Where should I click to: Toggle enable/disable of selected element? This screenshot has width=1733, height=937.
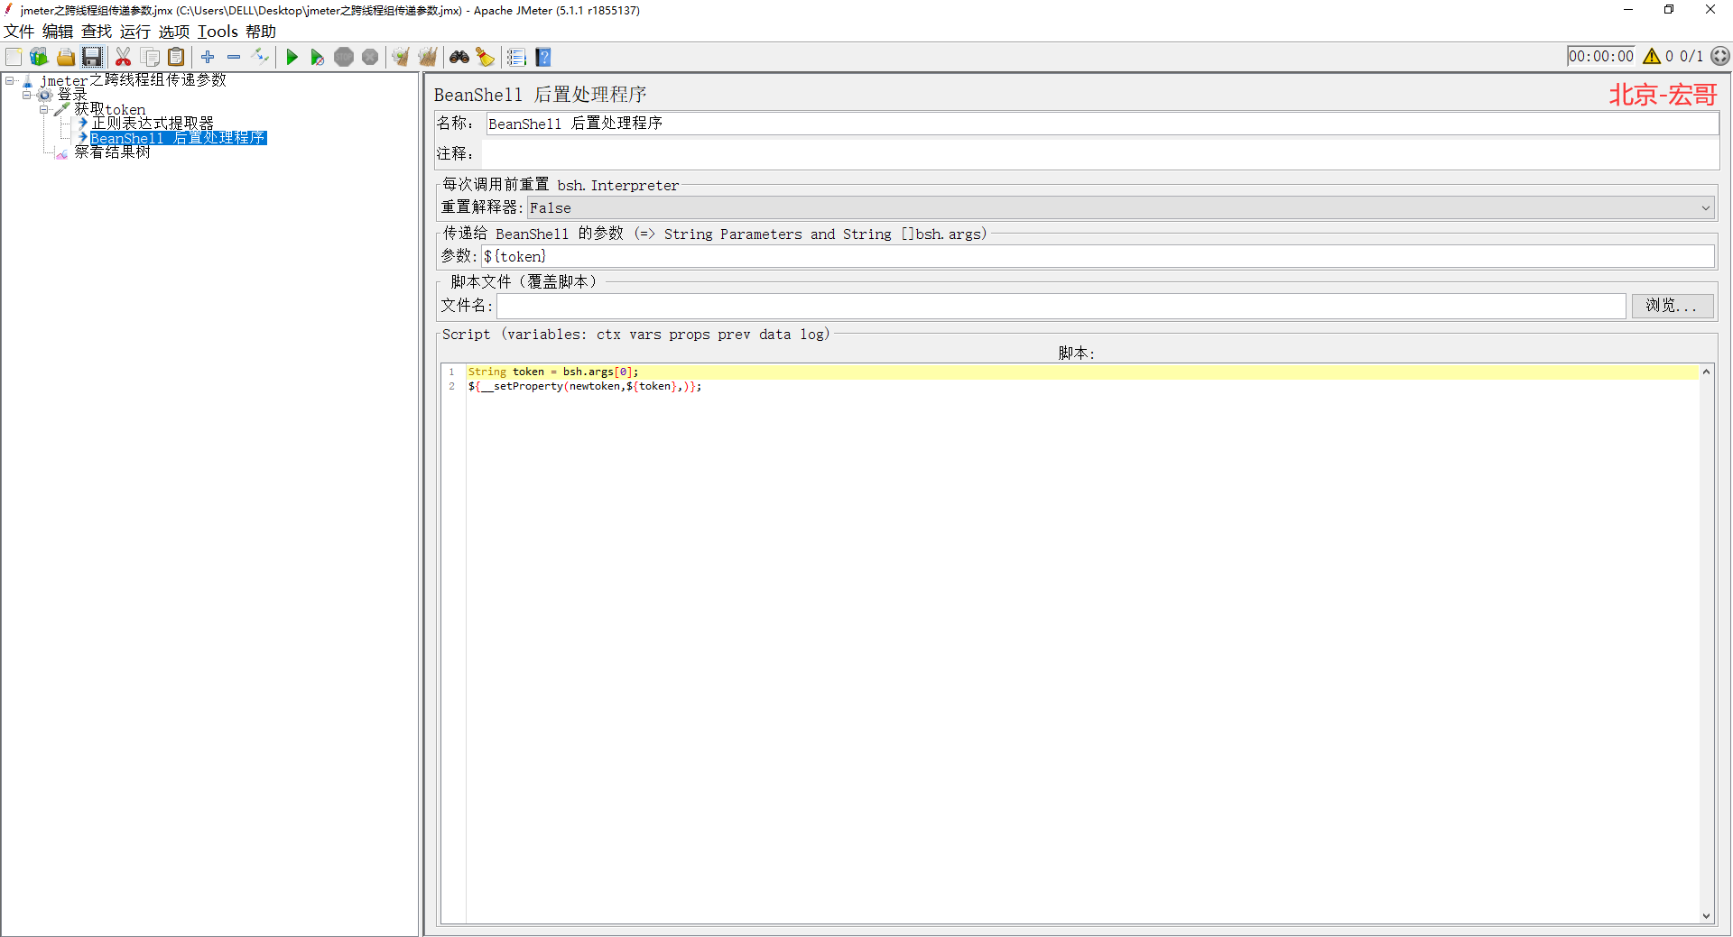point(260,57)
